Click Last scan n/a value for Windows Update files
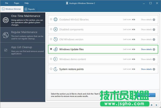This screenshot has width=161, height=108. (133, 49)
